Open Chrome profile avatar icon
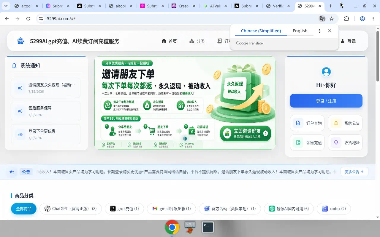 362,19
